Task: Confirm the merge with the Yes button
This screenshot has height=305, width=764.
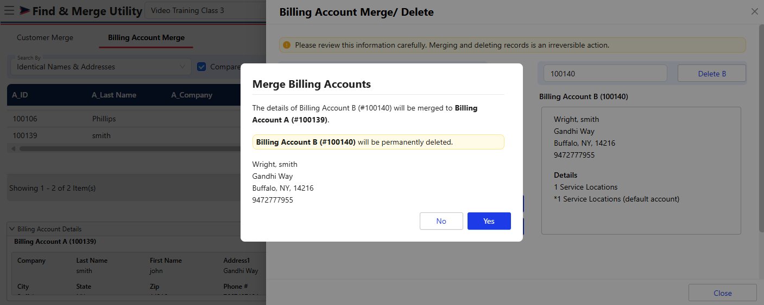Action: pos(489,221)
